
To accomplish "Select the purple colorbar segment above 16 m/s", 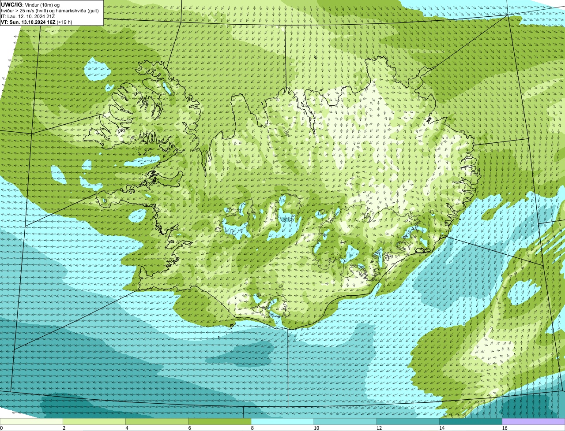I will pos(534,422).
